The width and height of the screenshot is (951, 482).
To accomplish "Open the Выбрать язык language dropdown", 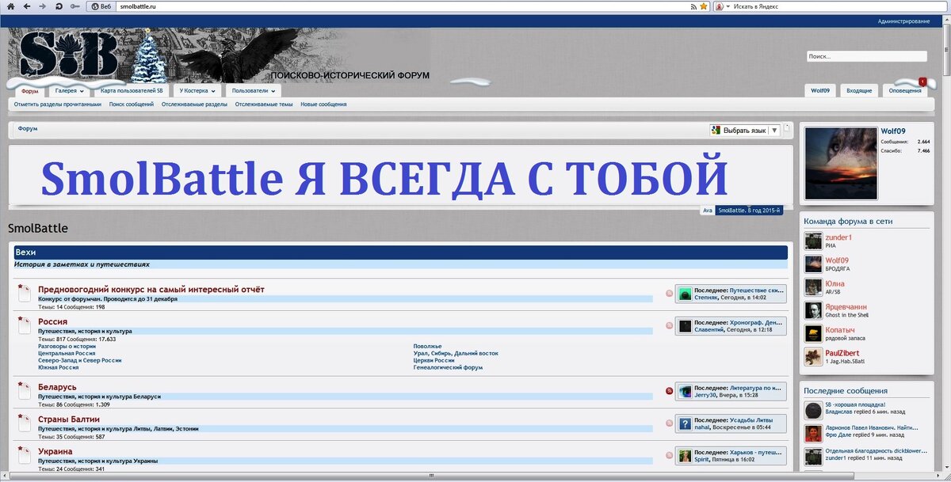I will pyautogui.click(x=745, y=131).
